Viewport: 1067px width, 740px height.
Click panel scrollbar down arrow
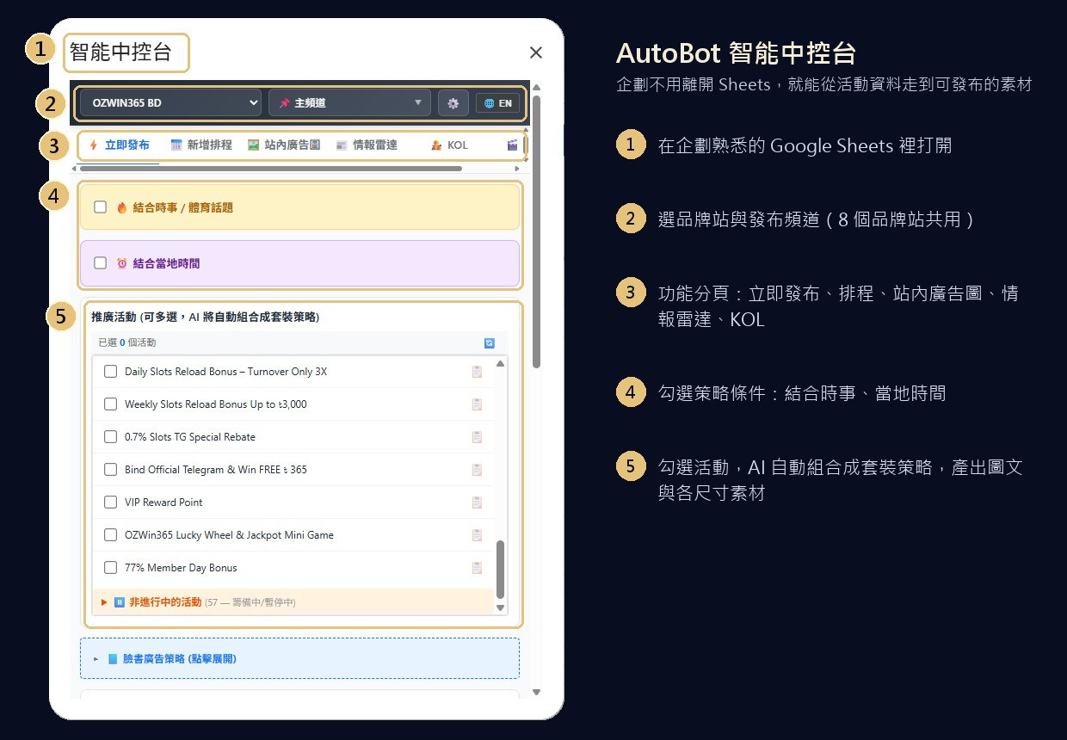pyautogui.click(x=536, y=692)
